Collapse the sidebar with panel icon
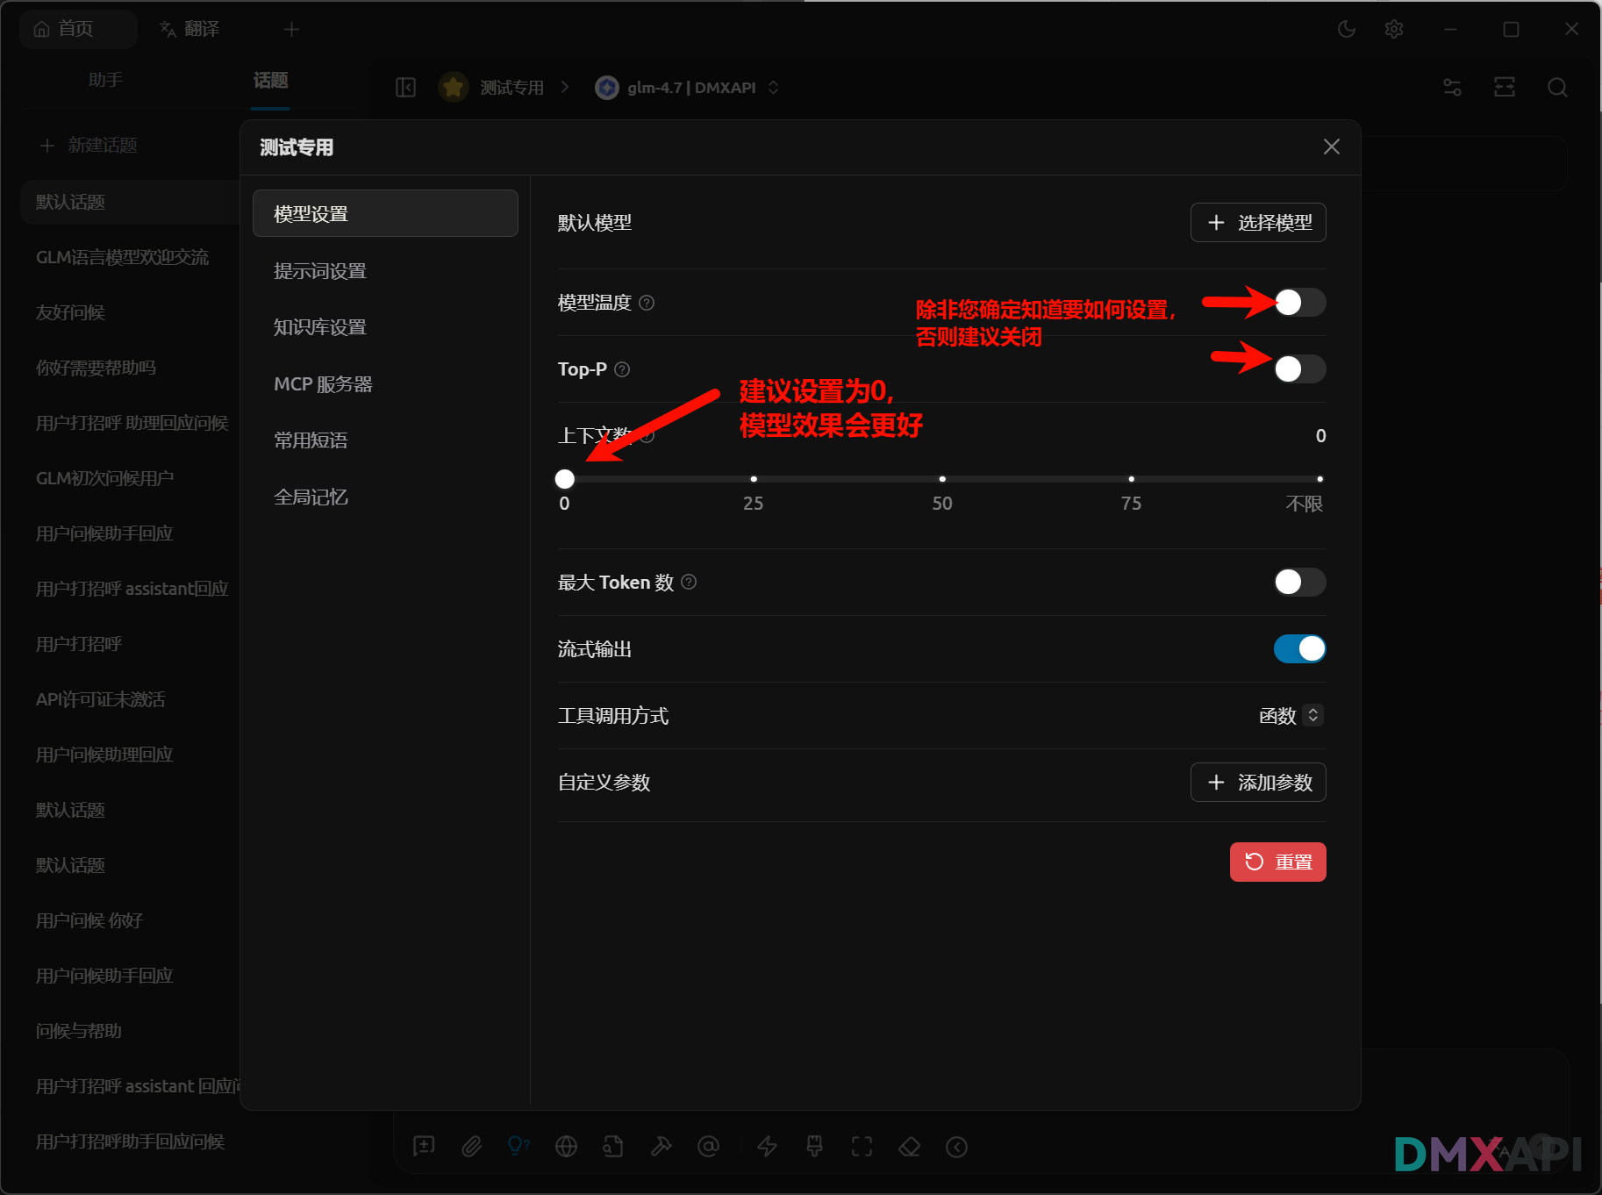The width and height of the screenshot is (1602, 1195). click(405, 87)
